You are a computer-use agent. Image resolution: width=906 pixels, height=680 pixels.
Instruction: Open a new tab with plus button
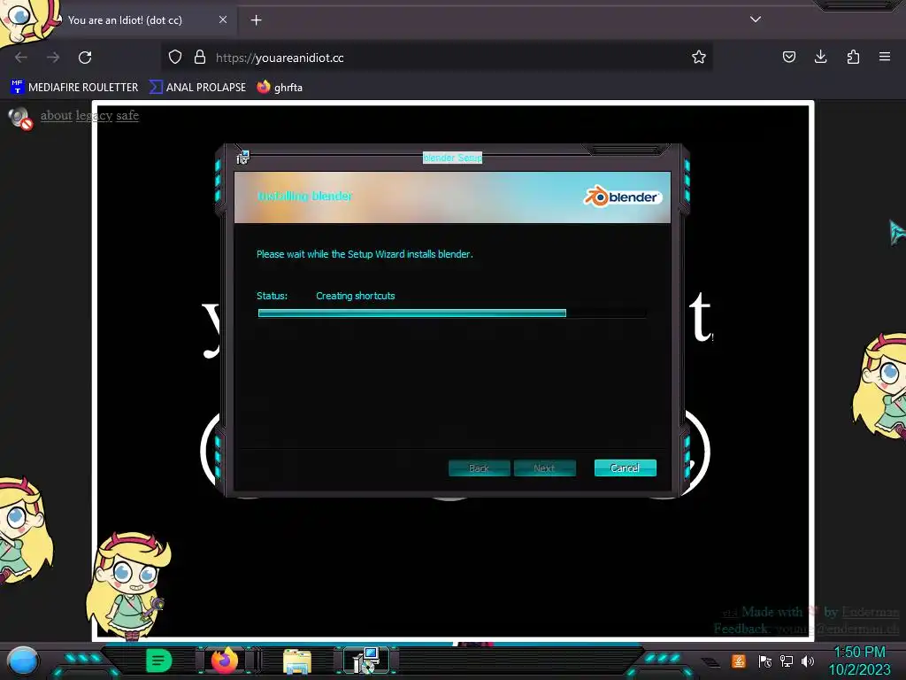click(256, 20)
